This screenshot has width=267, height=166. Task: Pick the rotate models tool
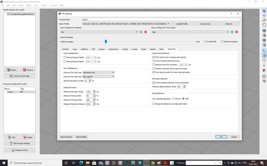click(264, 25)
